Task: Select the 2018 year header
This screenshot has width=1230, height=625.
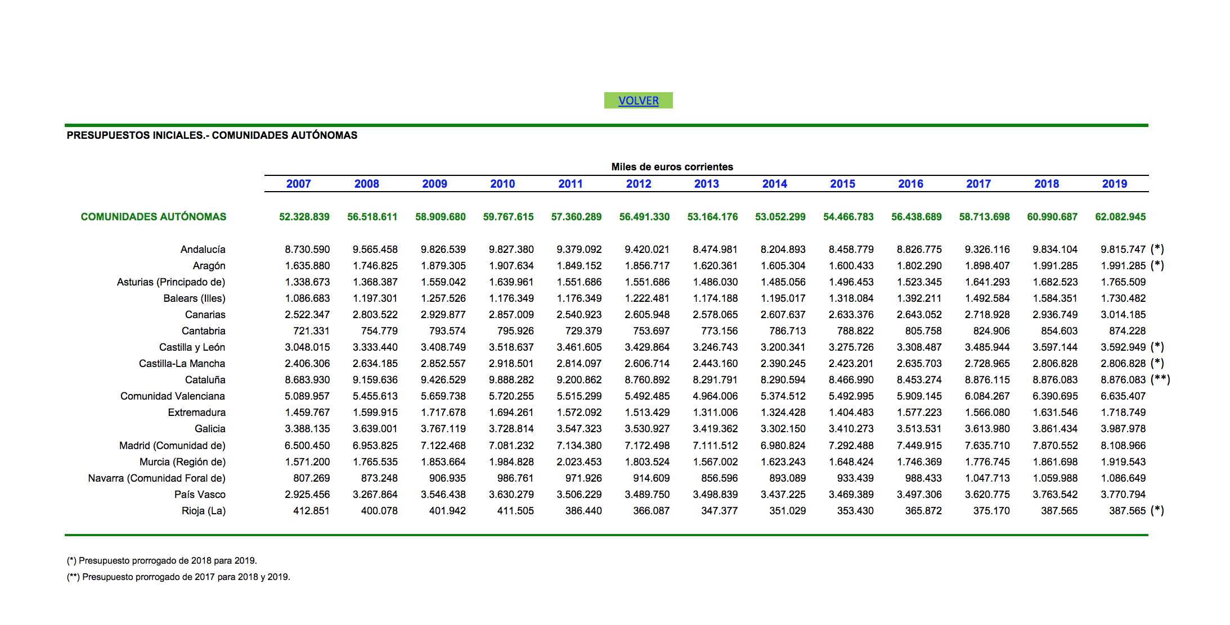Action: tap(1046, 184)
